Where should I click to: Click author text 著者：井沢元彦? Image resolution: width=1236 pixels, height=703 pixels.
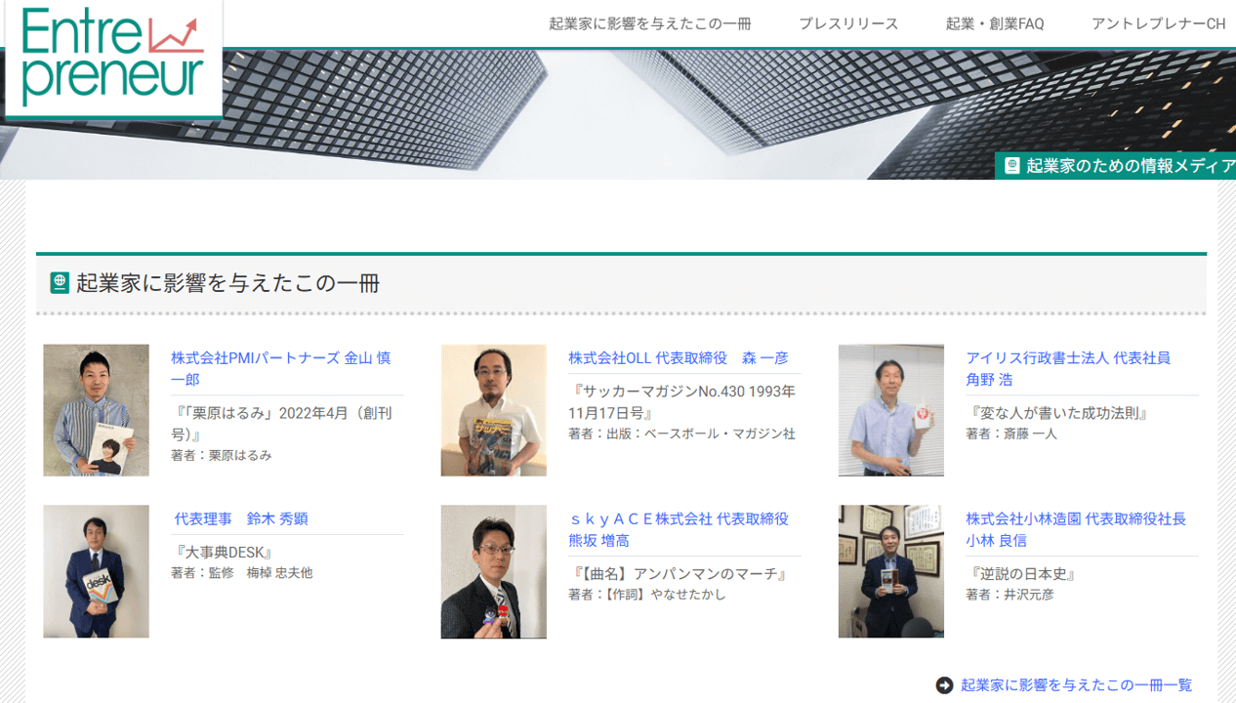[x=1009, y=595]
